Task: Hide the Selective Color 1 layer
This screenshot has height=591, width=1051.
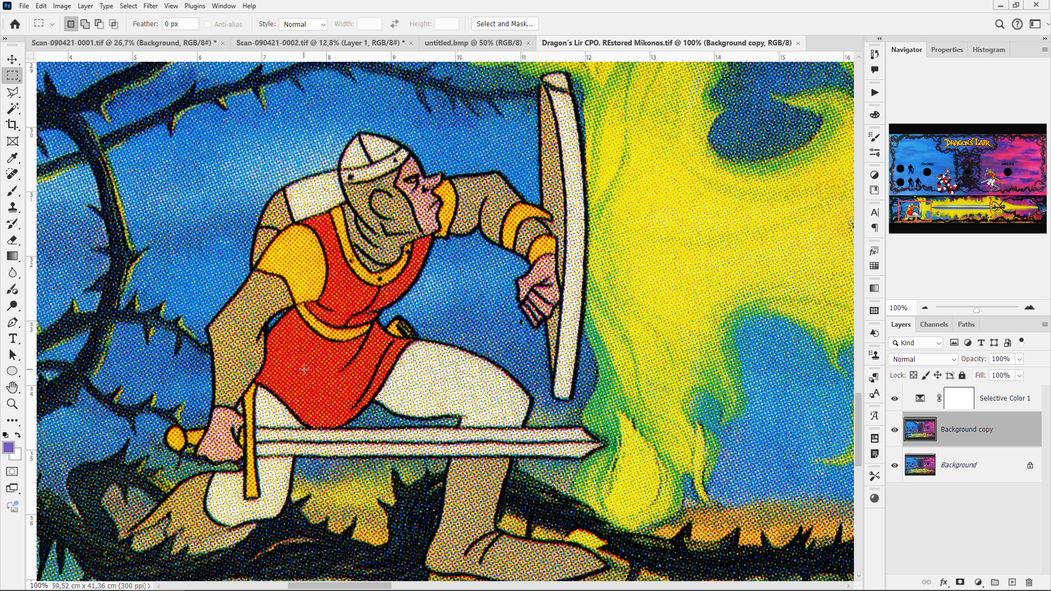Action: [x=895, y=398]
